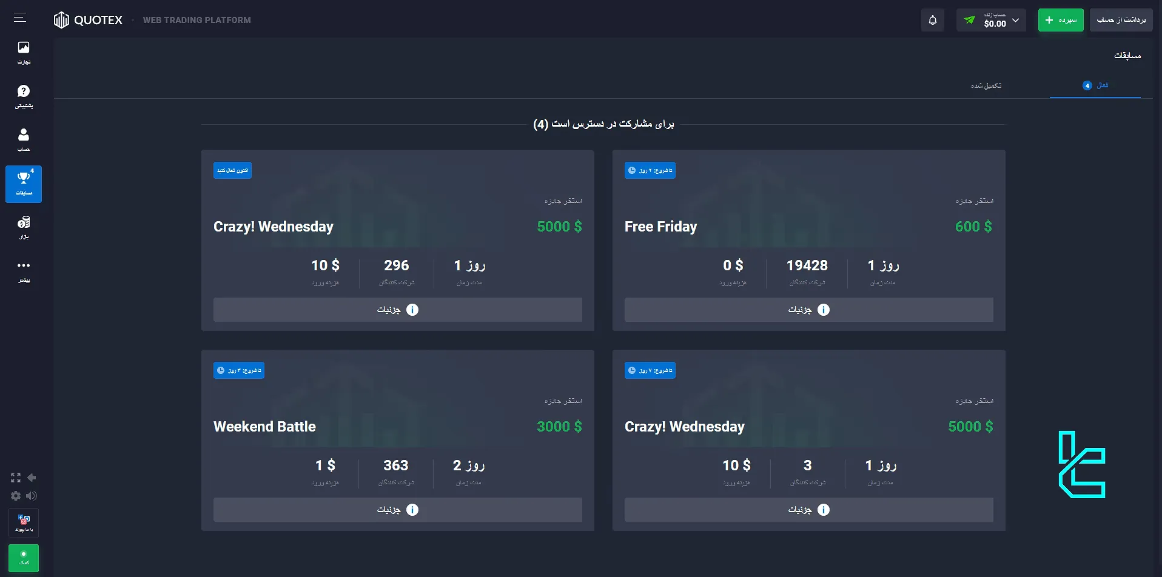The width and height of the screenshot is (1162, 577).
Task: Click the activate-now badge on Crazy! Wednesday
Action: click(x=232, y=170)
